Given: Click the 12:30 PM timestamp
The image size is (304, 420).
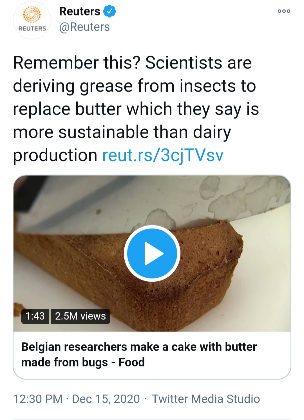Looking at the screenshot, I should coord(38,399).
